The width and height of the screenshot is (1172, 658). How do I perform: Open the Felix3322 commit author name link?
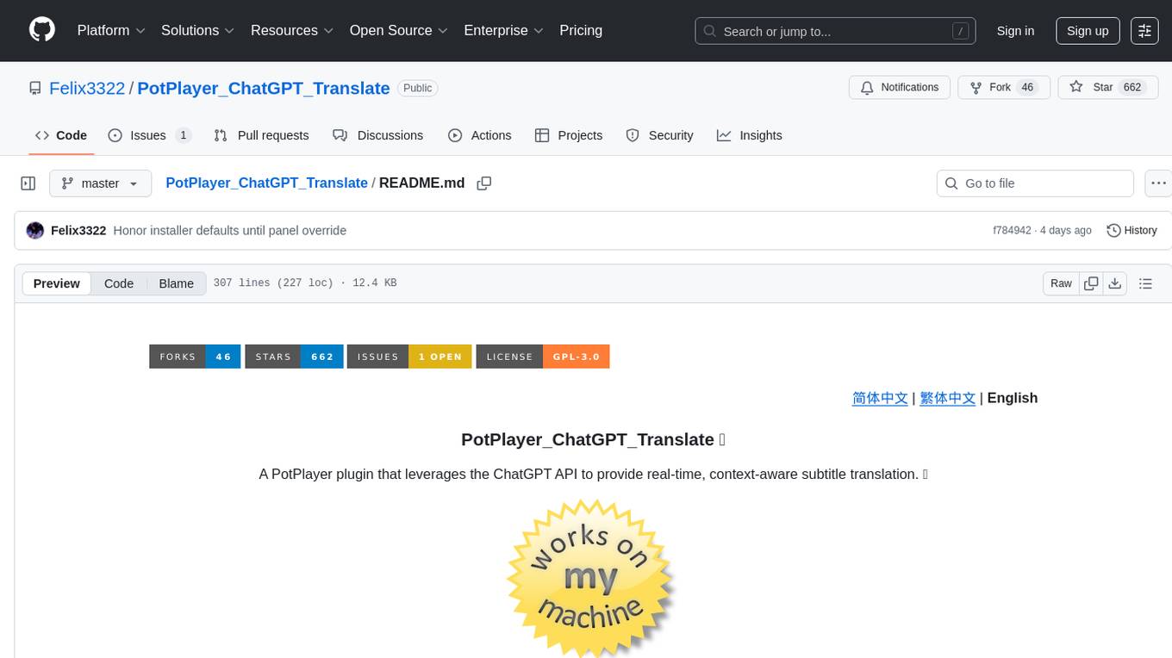click(x=78, y=230)
